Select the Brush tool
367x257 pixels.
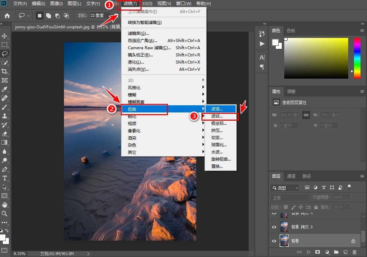(x=4, y=107)
